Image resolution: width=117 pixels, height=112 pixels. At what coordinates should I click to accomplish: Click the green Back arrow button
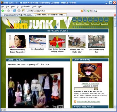3,11
